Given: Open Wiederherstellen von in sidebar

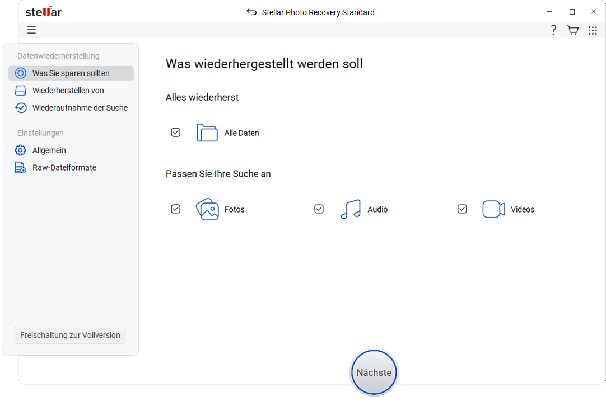Looking at the screenshot, I should tap(68, 91).
